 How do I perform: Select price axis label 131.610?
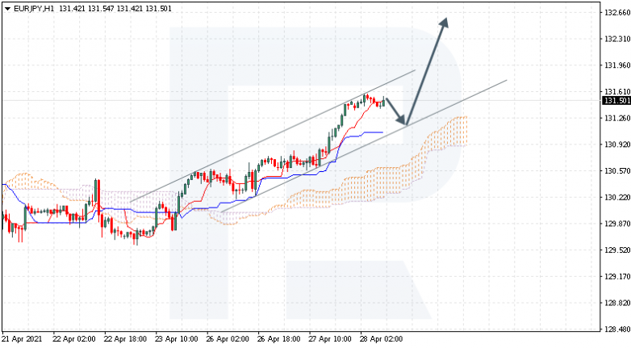tap(617, 92)
